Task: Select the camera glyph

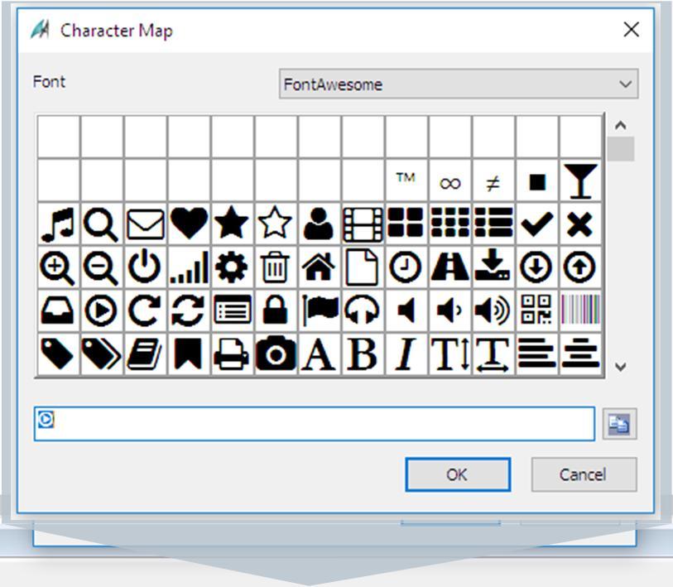Action: (x=276, y=354)
